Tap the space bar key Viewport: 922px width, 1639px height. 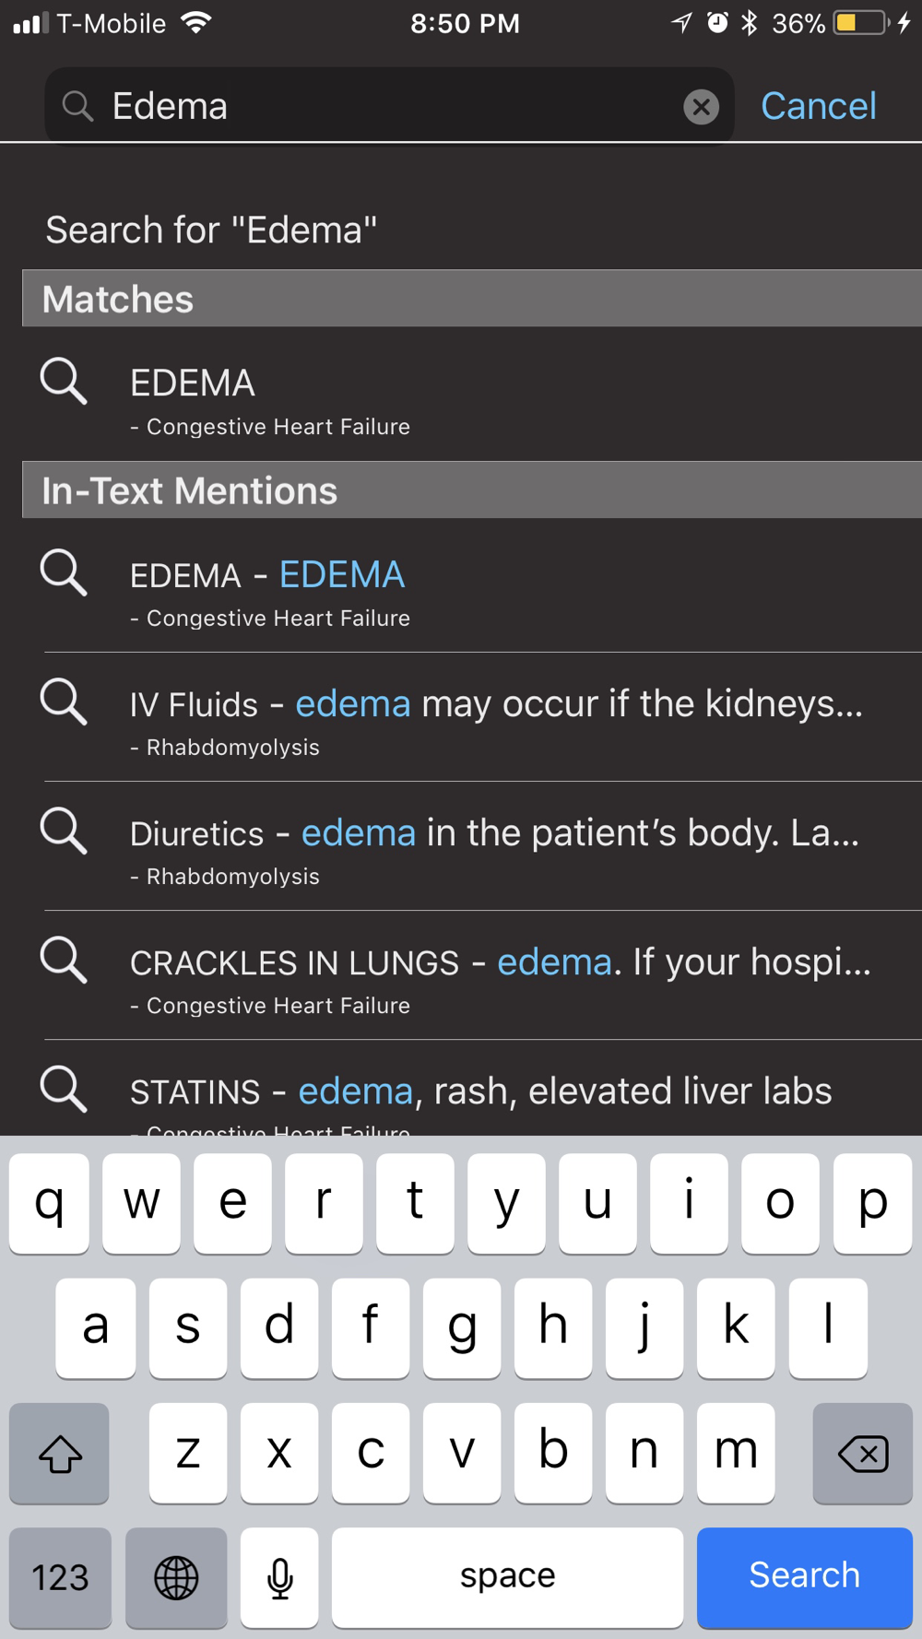click(507, 1577)
